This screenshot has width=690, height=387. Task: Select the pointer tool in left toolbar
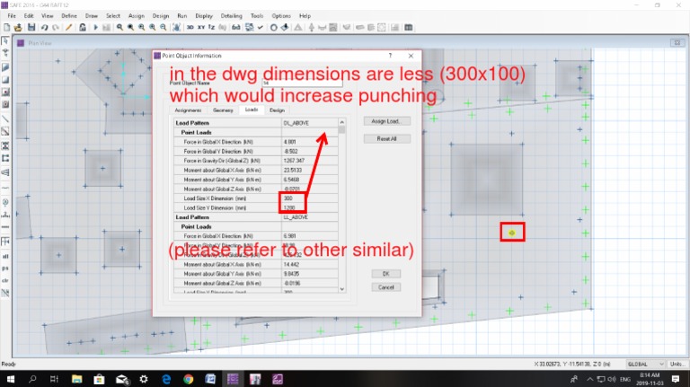click(6, 41)
